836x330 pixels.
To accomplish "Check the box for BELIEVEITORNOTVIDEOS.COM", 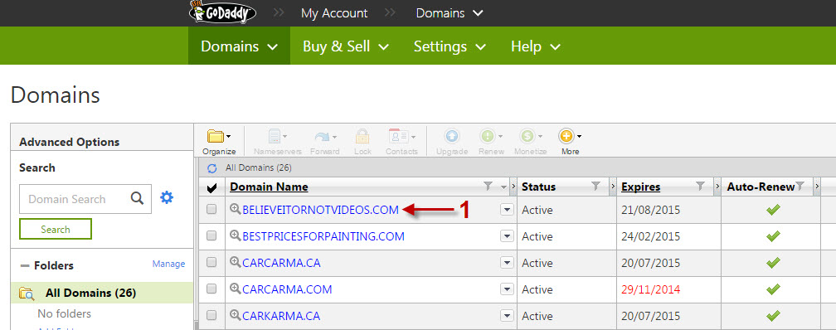I will coord(211,210).
